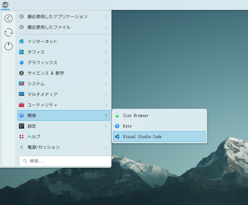
Task: Select the ユーティリティ label text
Action: 42,105
